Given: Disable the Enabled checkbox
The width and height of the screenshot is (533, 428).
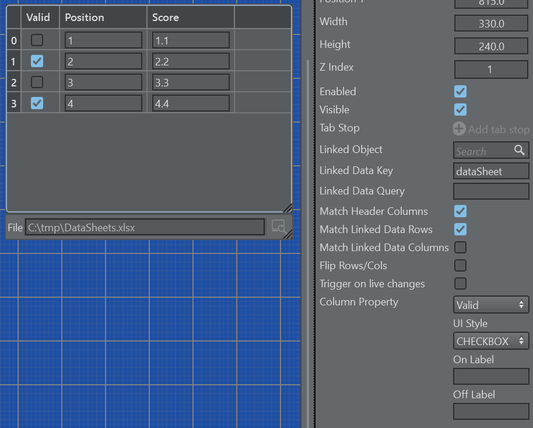Looking at the screenshot, I should point(460,92).
